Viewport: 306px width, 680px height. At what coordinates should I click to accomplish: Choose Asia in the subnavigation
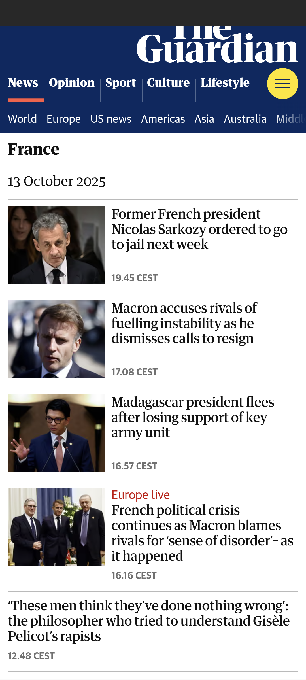pos(204,119)
